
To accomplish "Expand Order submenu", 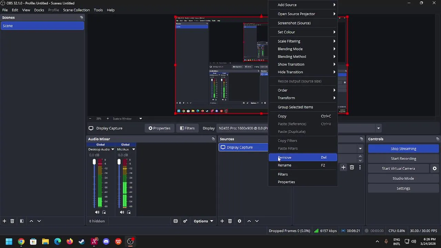I will [x=303, y=90].
